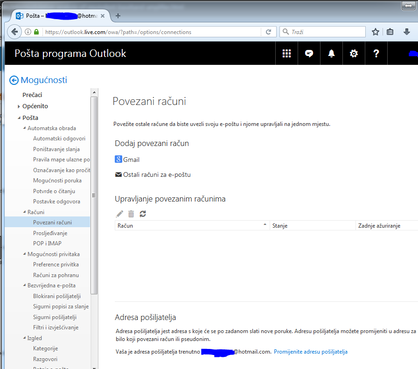Sort by the Račun column header
This screenshot has width=418, height=369.
click(192, 226)
